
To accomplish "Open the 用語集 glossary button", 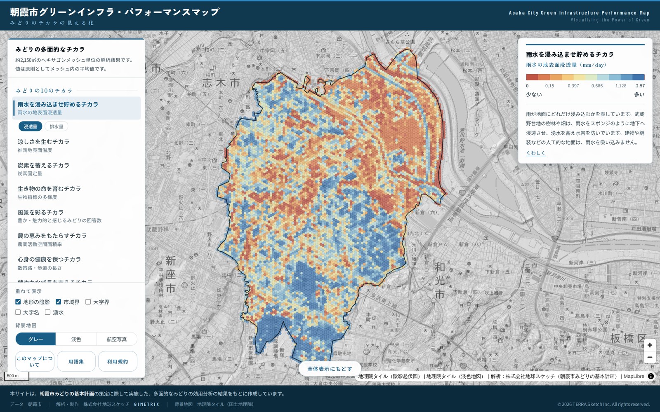I will (x=76, y=361).
